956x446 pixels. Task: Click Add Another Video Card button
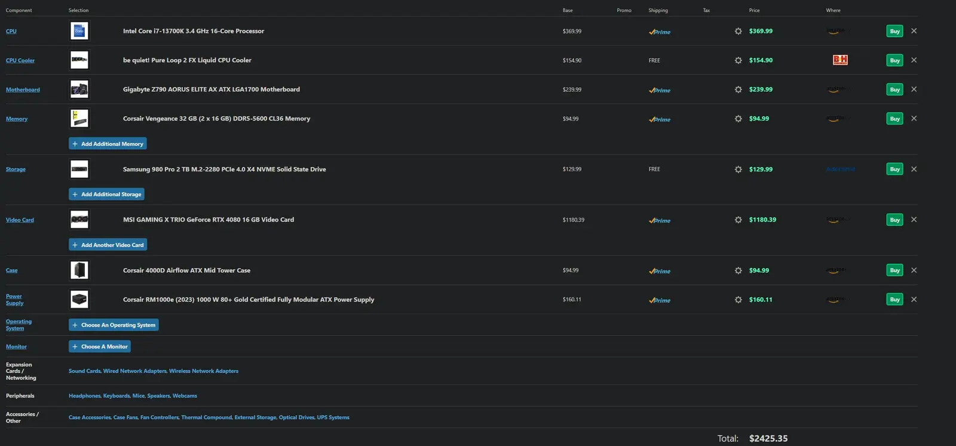pos(108,245)
